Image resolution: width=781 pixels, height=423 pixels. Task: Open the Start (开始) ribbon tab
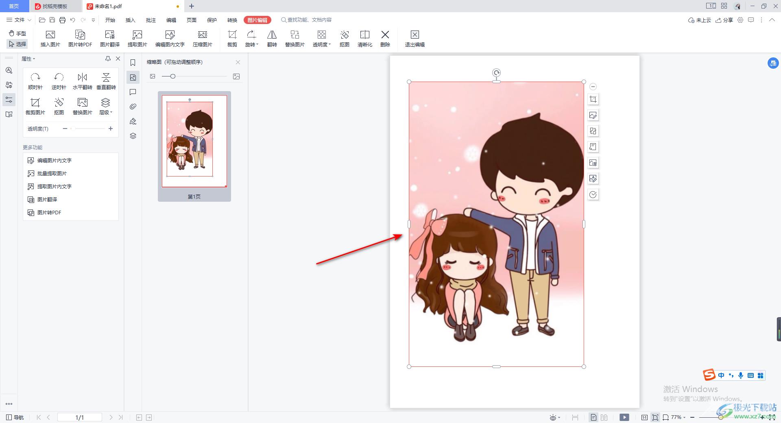110,20
